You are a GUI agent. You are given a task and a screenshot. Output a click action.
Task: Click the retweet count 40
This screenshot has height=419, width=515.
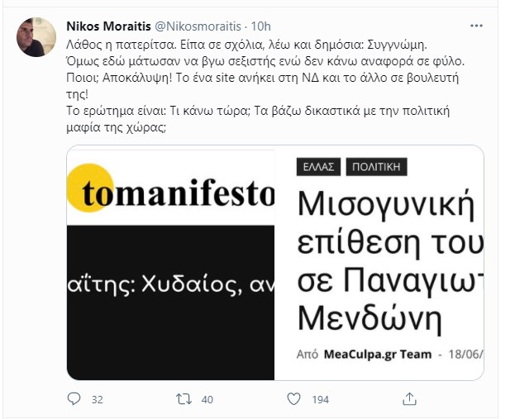click(207, 399)
